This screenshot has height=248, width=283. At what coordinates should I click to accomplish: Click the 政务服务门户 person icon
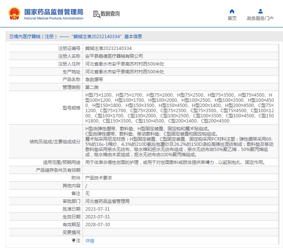pyautogui.click(x=260, y=11)
